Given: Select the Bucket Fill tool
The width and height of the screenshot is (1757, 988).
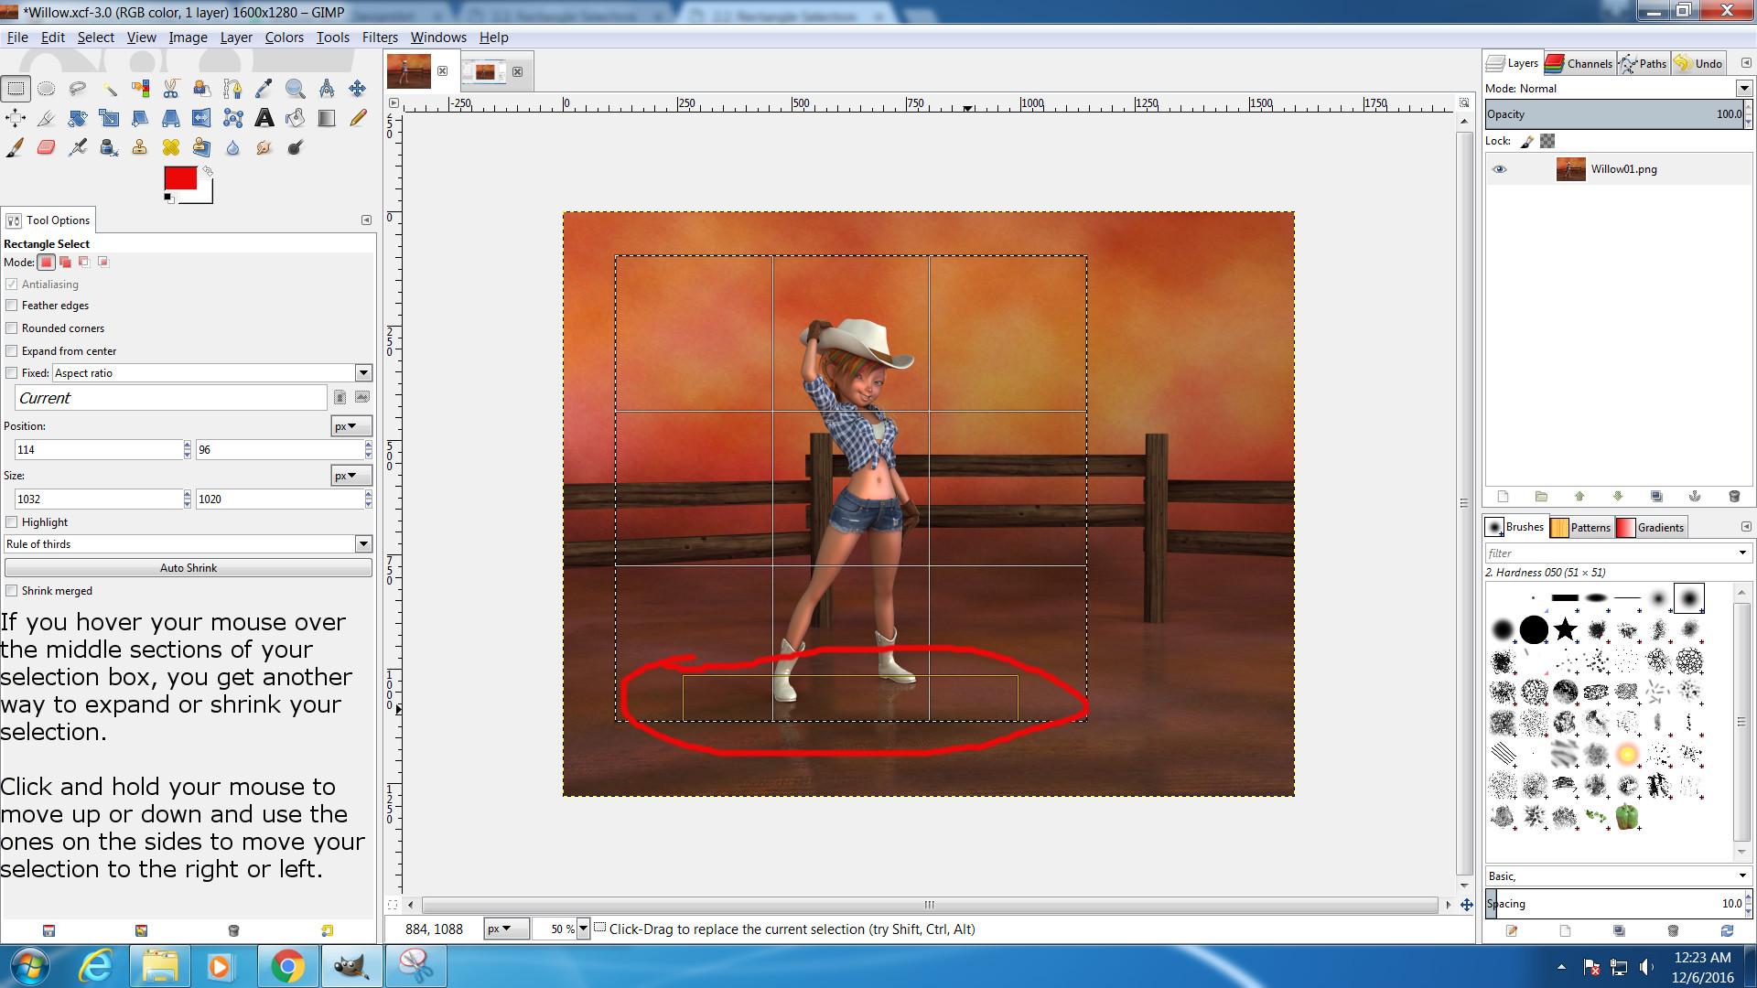Looking at the screenshot, I should [295, 118].
